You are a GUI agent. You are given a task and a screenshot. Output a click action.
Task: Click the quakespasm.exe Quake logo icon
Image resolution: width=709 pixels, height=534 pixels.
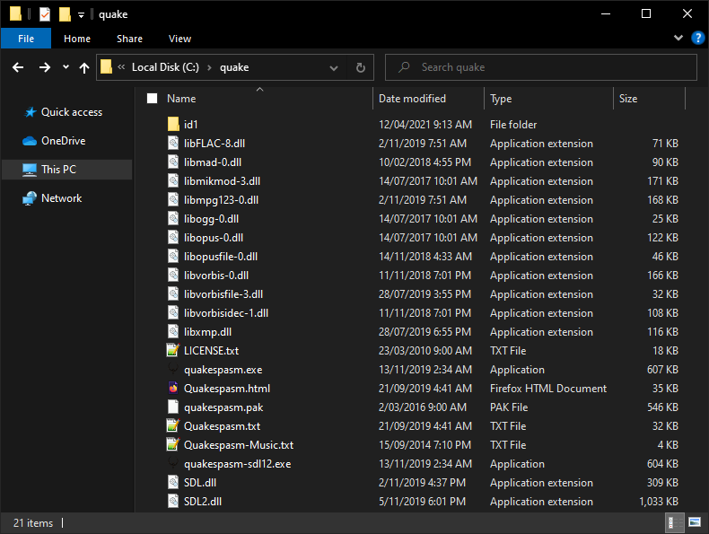click(x=173, y=370)
